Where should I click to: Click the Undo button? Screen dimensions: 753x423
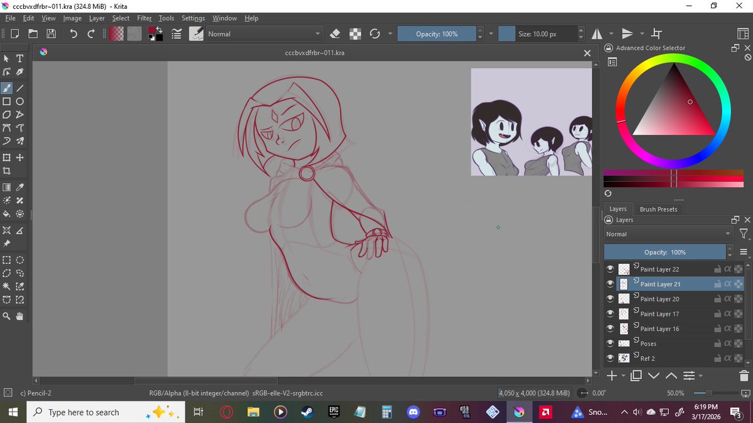click(74, 33)
